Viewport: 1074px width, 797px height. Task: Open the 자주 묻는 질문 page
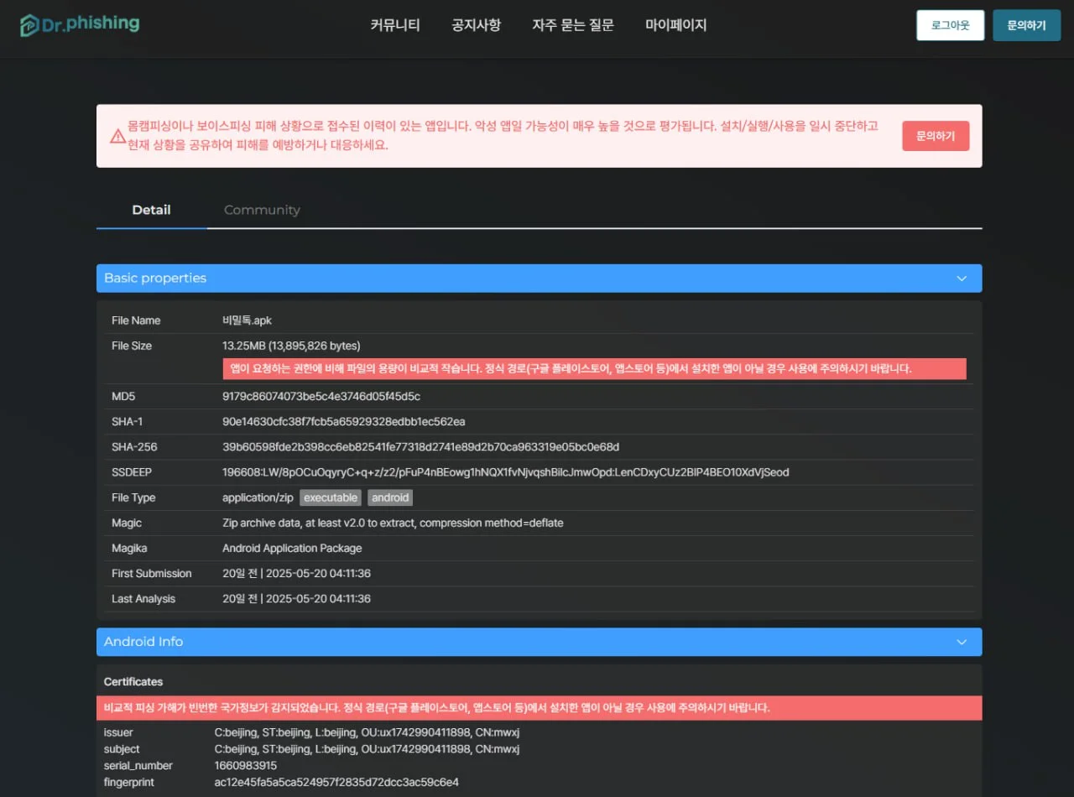572,25
